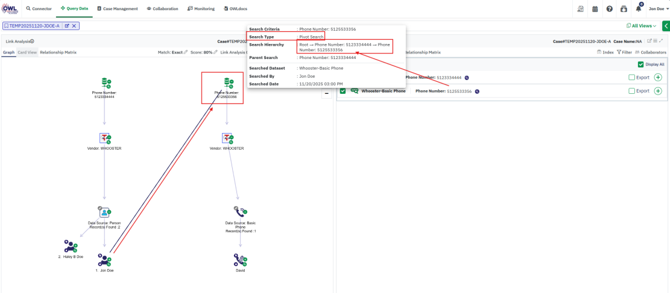Open the Case Management menu
Viewport: 670px width, 293px height.
tap(118, 9)
